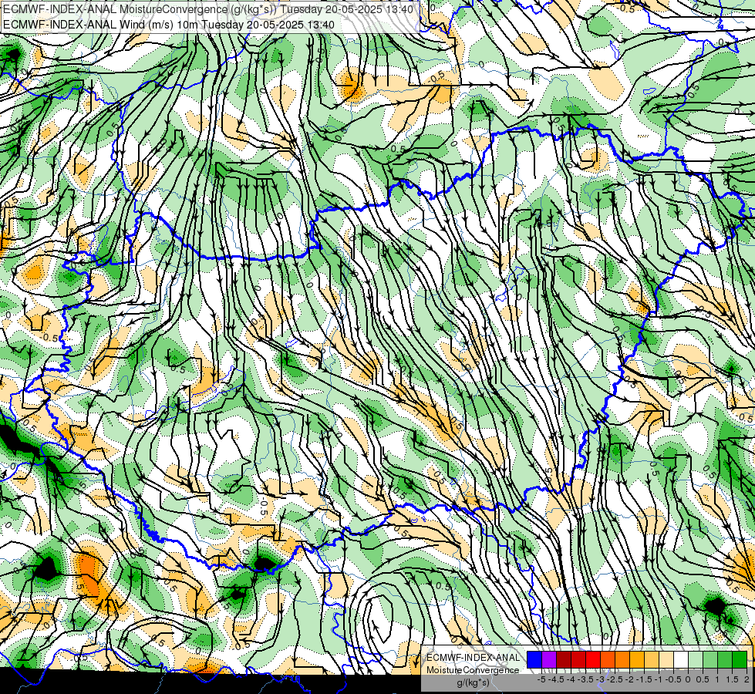Click the MoistureConvergence title line at top

click(x=207, y=9)
